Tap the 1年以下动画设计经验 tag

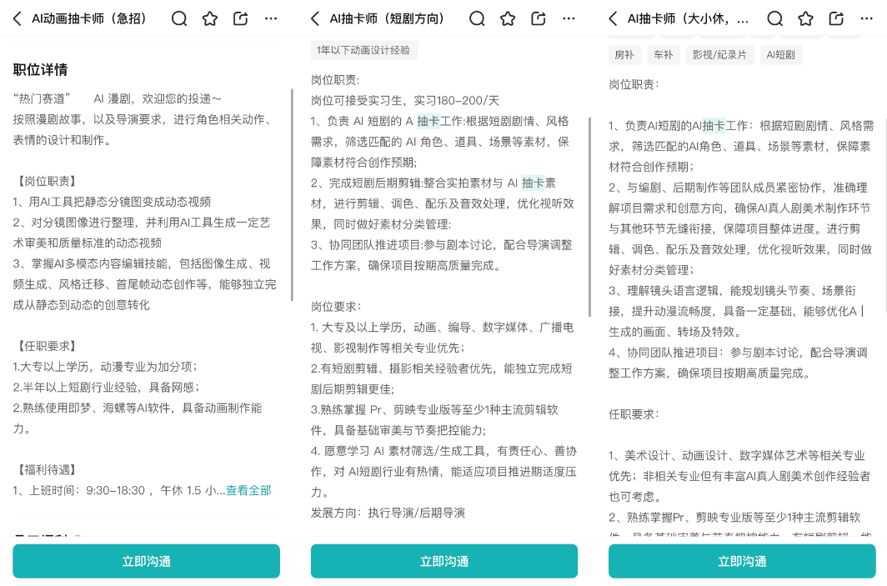[x=363, y=50]
